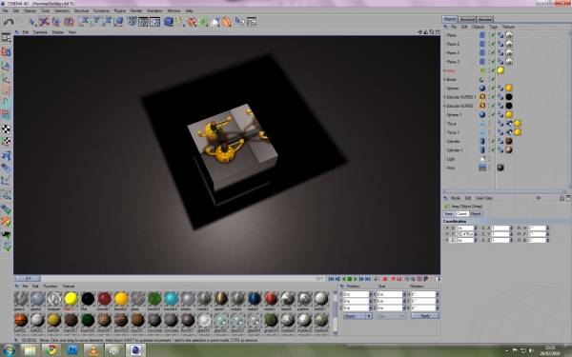
Task: Click the orange deformer icon
Action: [x=227, y=22]
